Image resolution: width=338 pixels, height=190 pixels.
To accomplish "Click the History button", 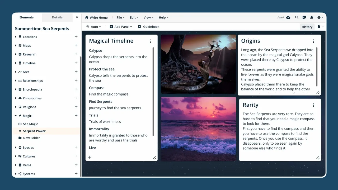I will click(x=307, y=27).
